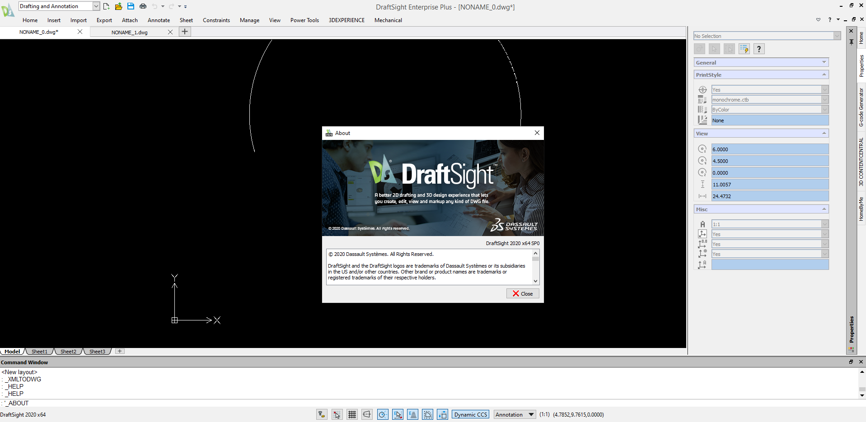Click the question mark help icon in Properties

click(x=759, y=49)
